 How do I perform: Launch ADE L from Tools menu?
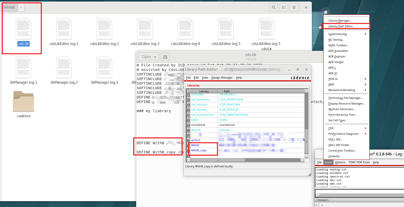pyautogui.click(x=346, y=68)
